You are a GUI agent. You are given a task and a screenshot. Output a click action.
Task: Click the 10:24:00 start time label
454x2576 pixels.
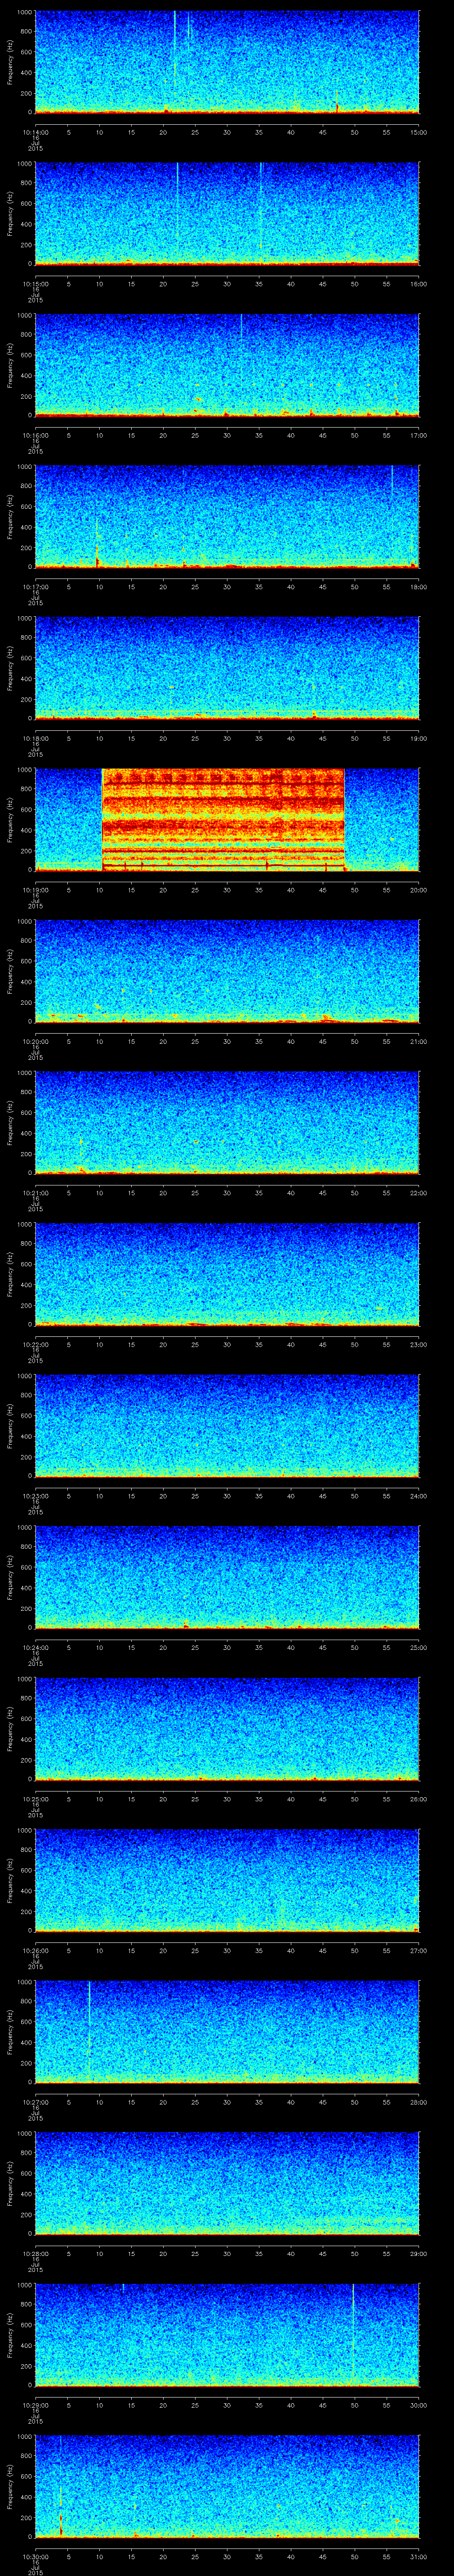pyautogui.click(x=35, y=1647)
